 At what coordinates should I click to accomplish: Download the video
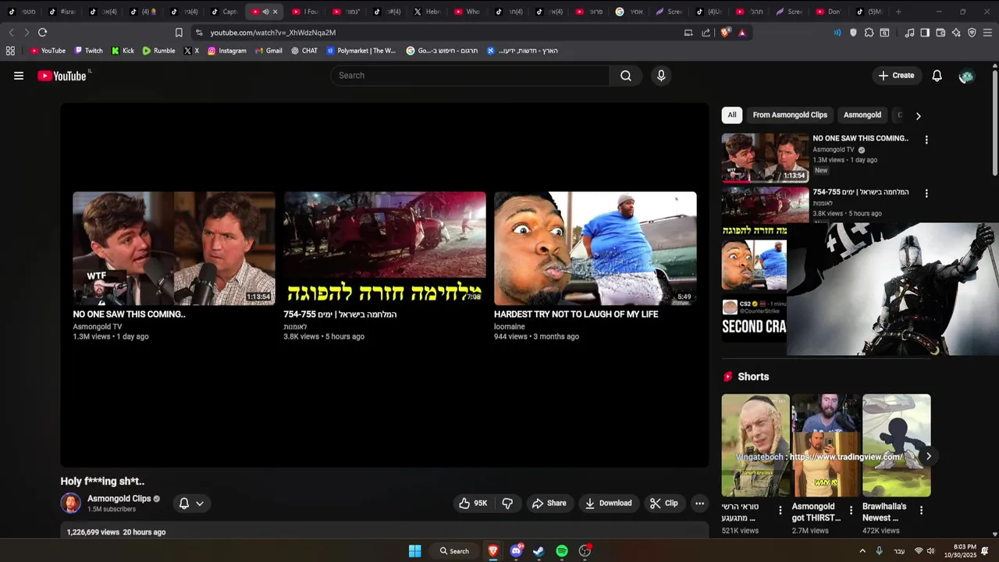point(608,503)
